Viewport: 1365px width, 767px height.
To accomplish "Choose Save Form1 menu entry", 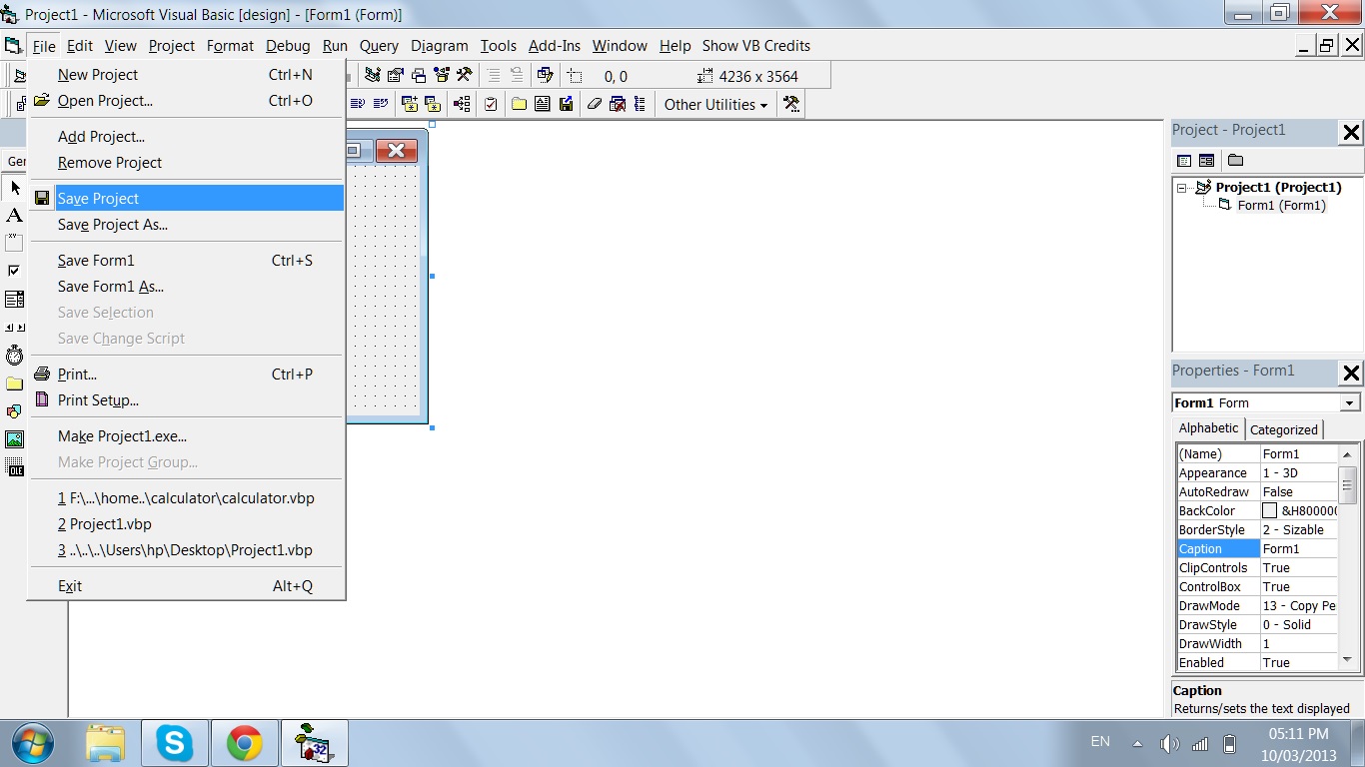I will [x=187, y=261].
